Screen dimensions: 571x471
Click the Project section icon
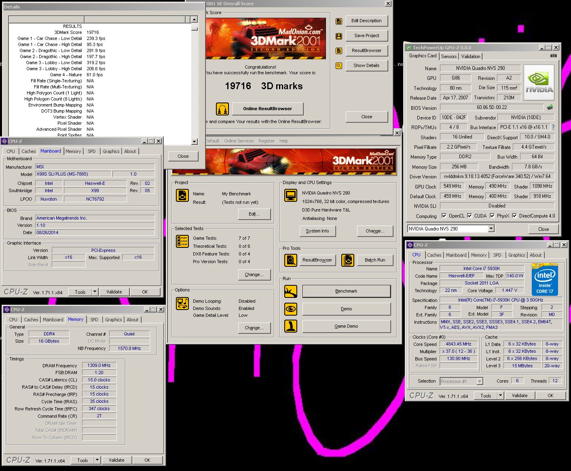click(x=182, y=195)
